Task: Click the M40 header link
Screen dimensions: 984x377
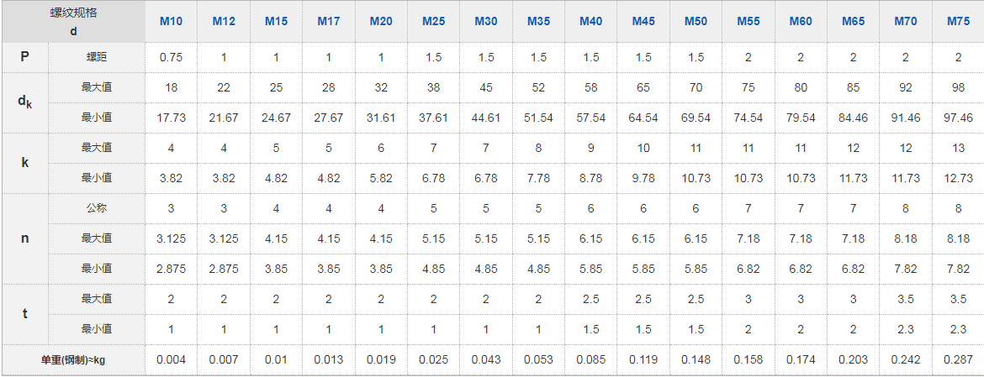Action: tap(590, 21)
